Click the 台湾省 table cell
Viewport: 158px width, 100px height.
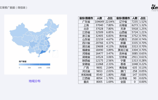(x=123, y=78)
